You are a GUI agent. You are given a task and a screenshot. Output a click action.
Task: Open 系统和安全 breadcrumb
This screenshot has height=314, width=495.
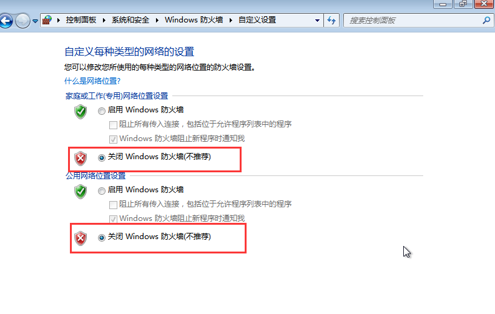point(130,20)
